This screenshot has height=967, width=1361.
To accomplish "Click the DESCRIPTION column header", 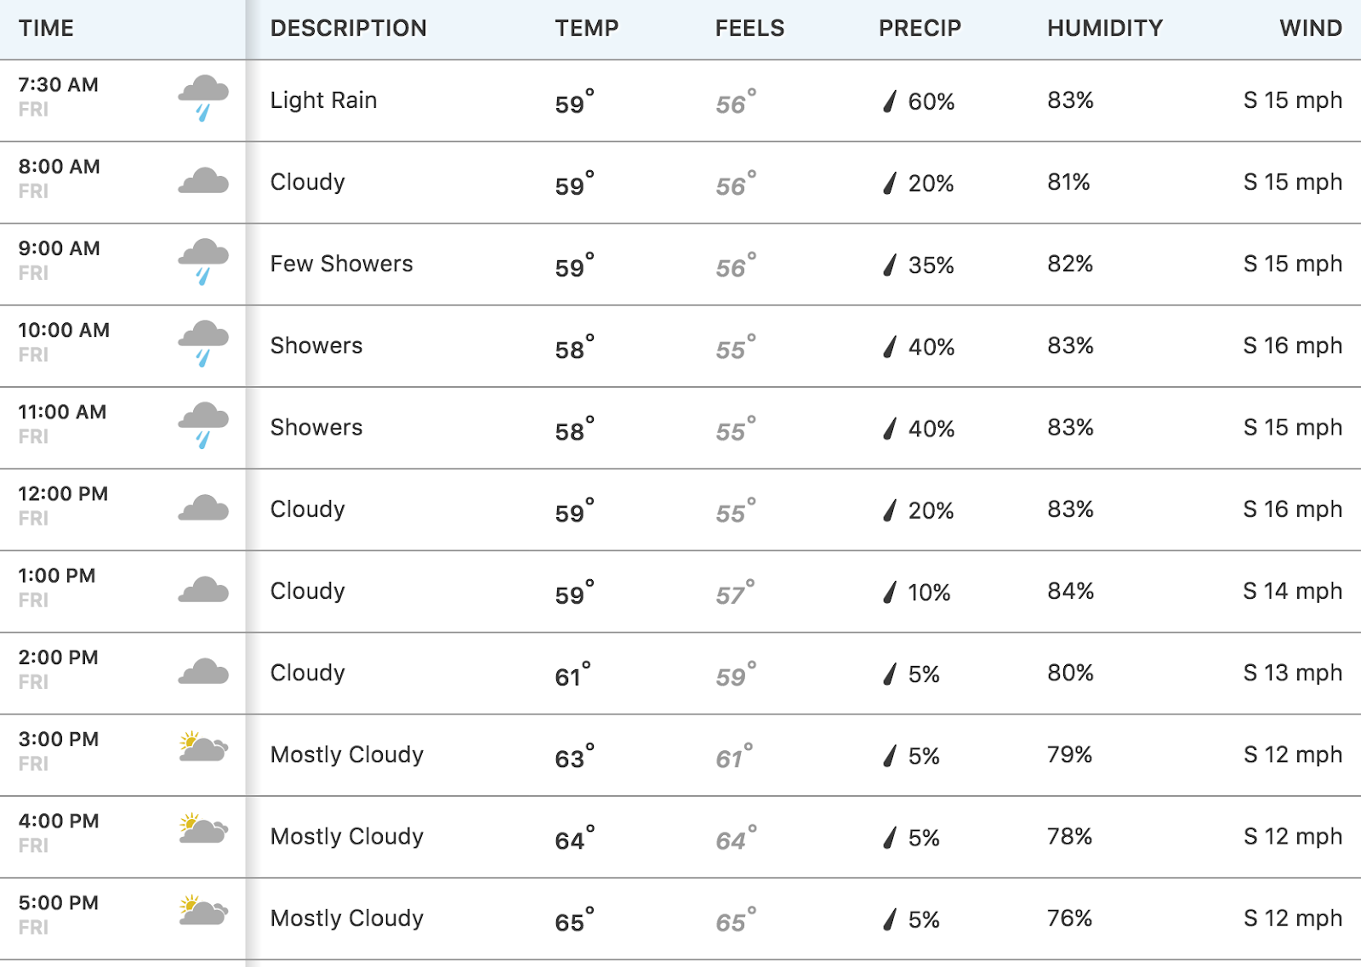I will click(x=348, y=28).
